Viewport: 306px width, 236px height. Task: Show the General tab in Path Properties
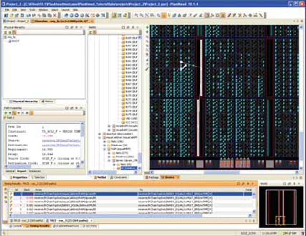point(10,171)
